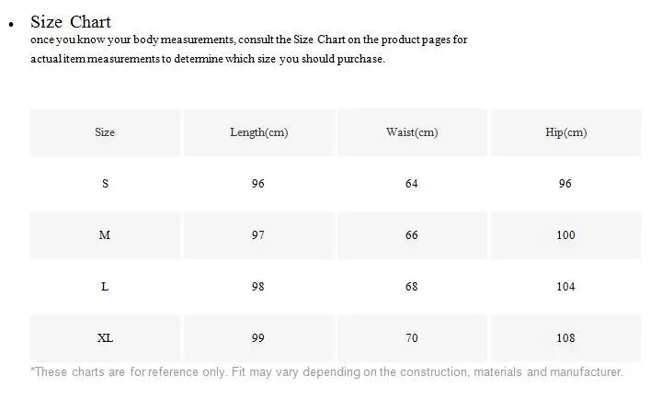662x399 pixels.
Task: Click the bullet point beside Size Chart
Action: pyautogui.click(x=11, y=25)
